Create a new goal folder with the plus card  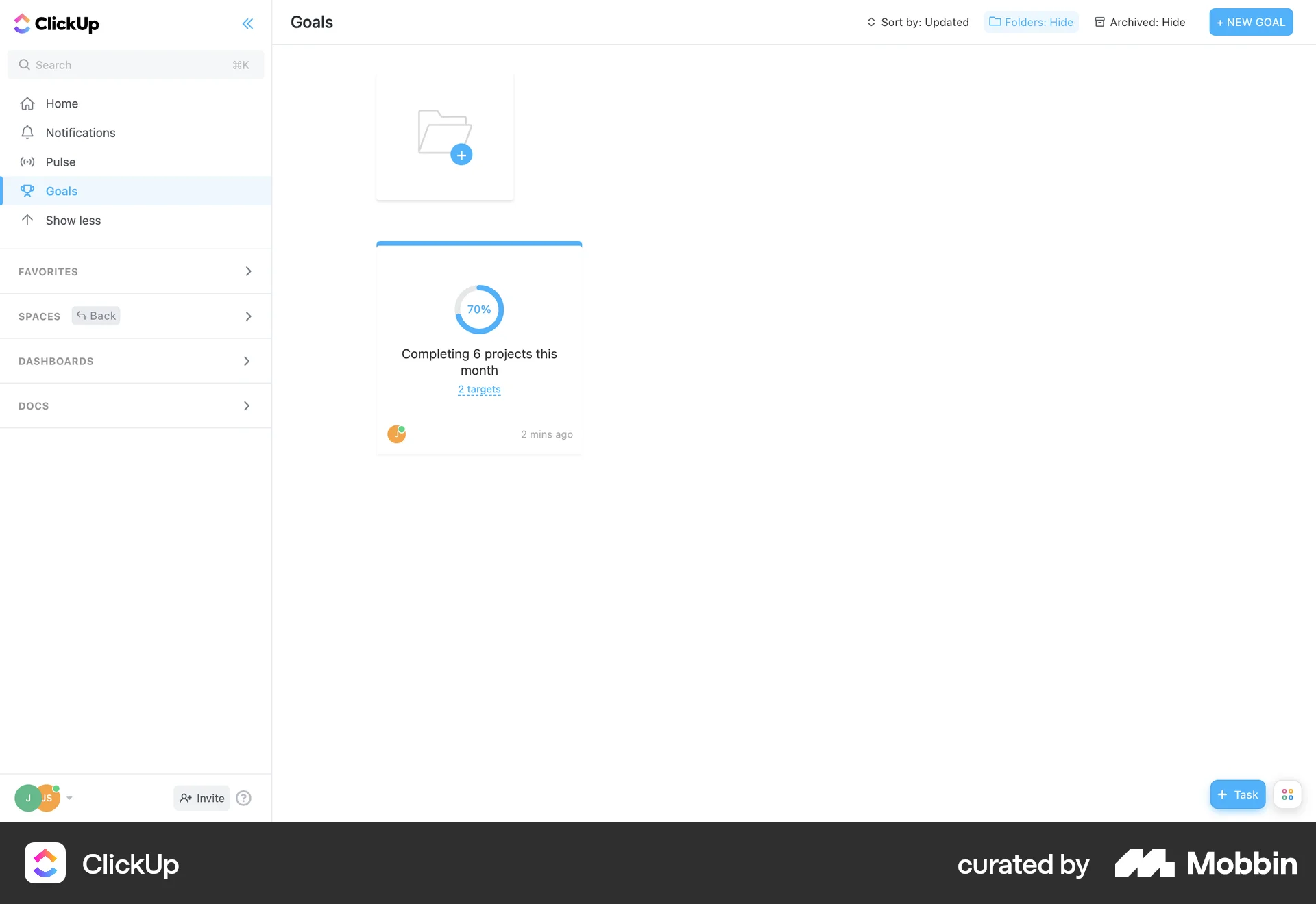point(444,136)
